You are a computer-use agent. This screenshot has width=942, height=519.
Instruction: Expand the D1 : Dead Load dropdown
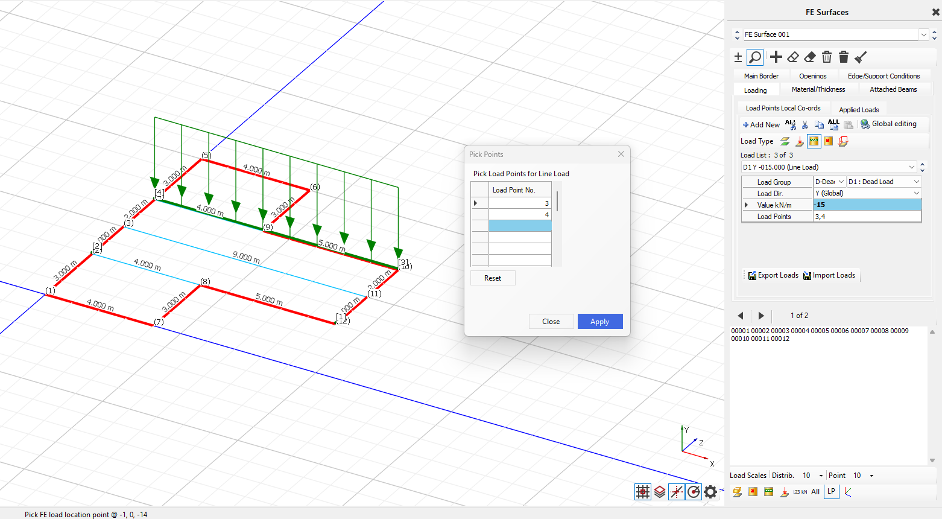917,182
